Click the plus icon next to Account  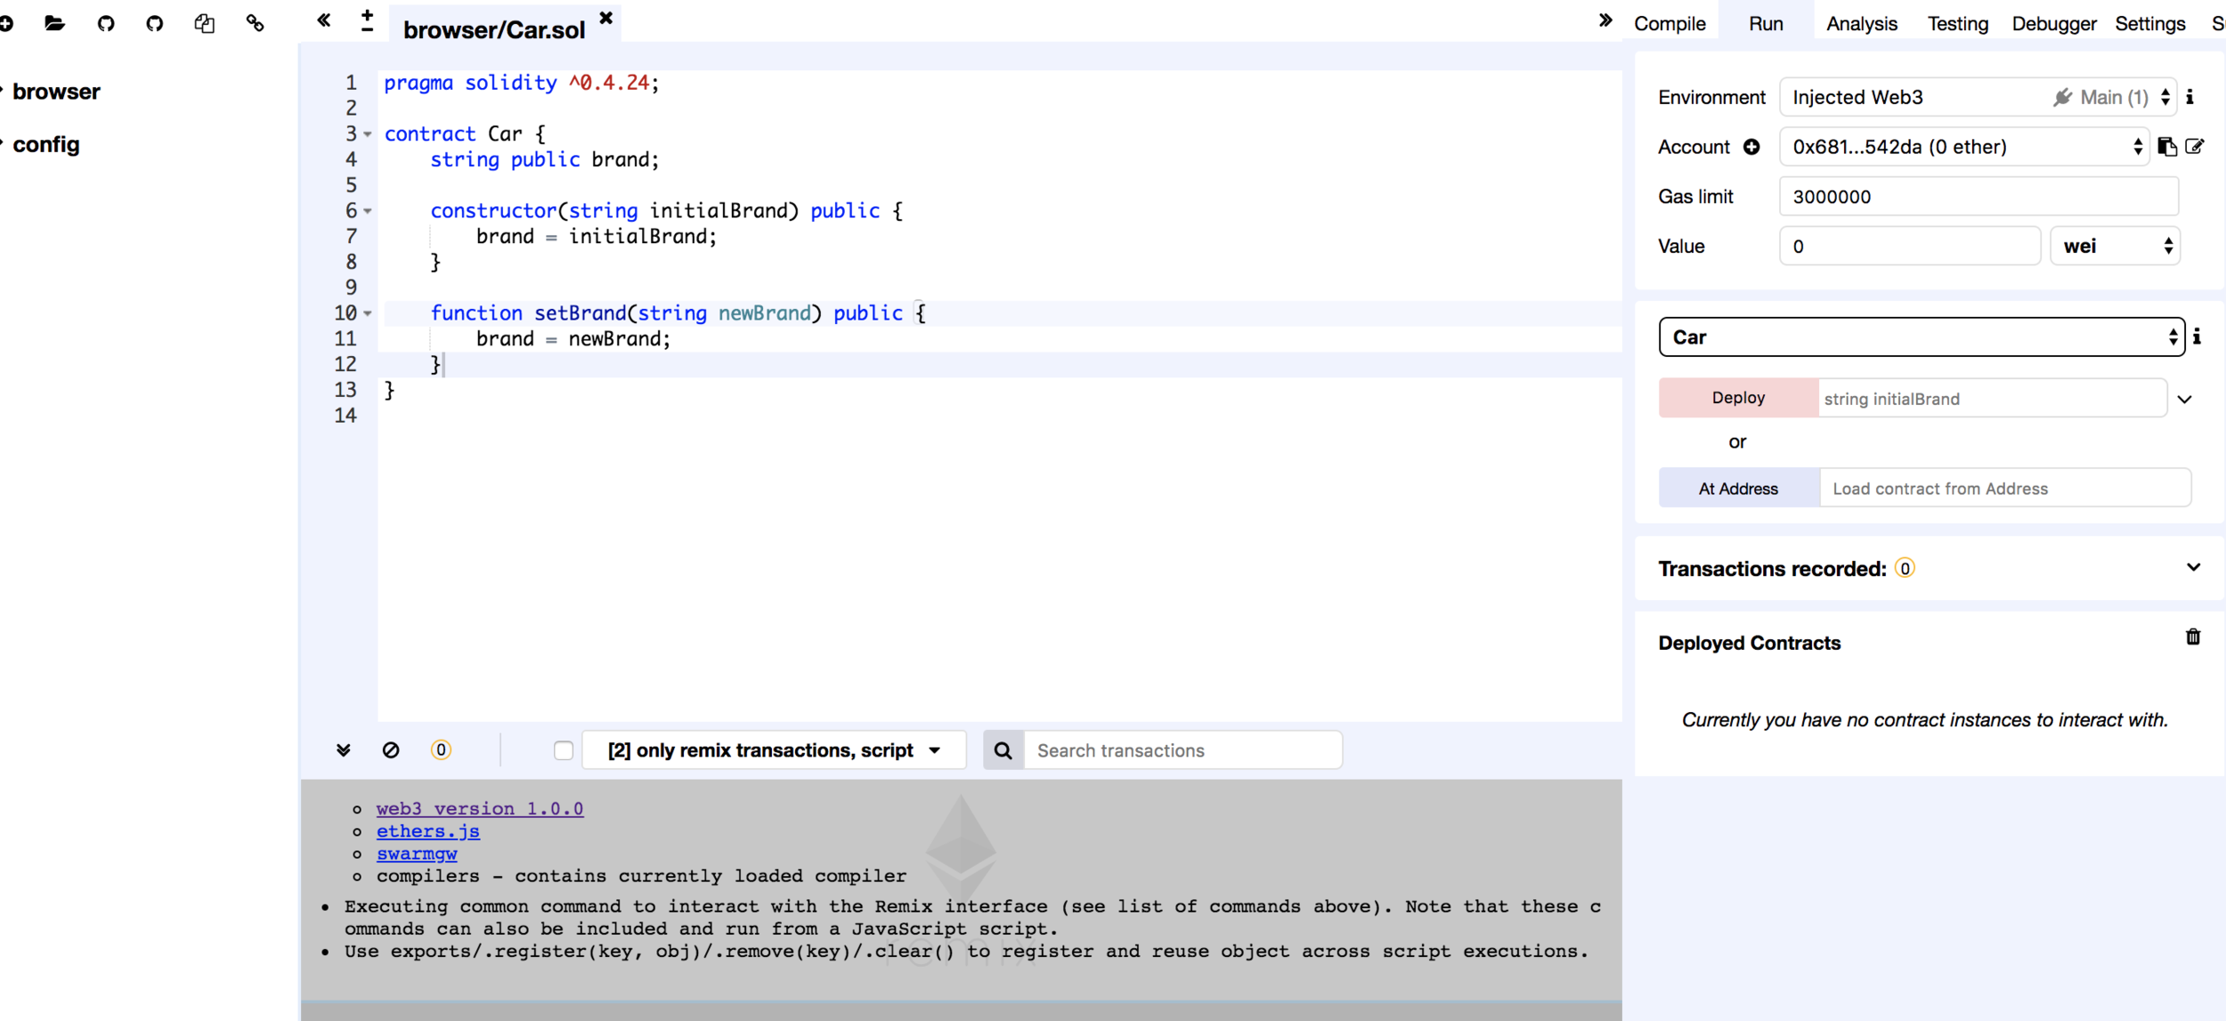pyautogui.click(x=1751, y=147)
